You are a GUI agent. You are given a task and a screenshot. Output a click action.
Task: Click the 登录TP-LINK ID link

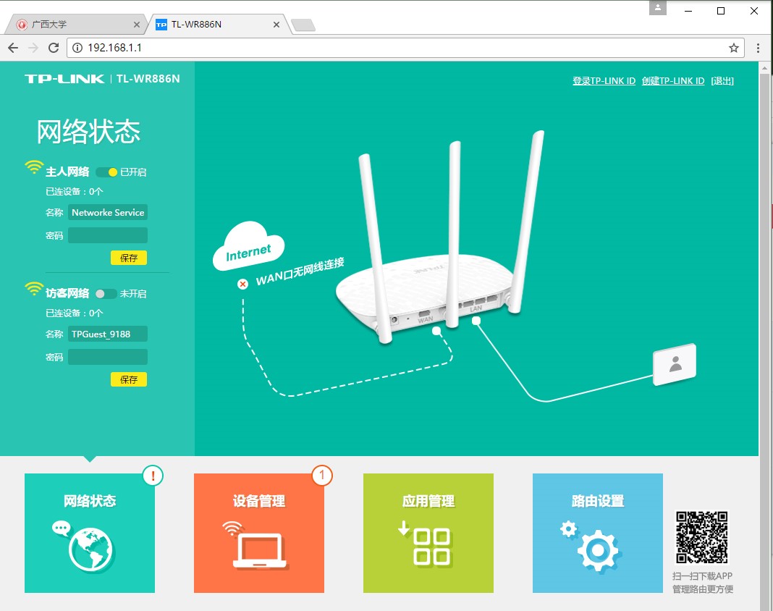pos(604,81)
